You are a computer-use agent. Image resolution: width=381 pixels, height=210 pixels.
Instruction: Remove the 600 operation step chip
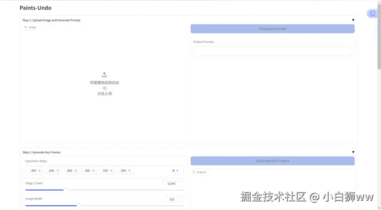(x=58, y=171)
